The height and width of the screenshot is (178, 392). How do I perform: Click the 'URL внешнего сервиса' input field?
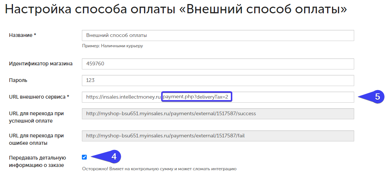[293, 97]
